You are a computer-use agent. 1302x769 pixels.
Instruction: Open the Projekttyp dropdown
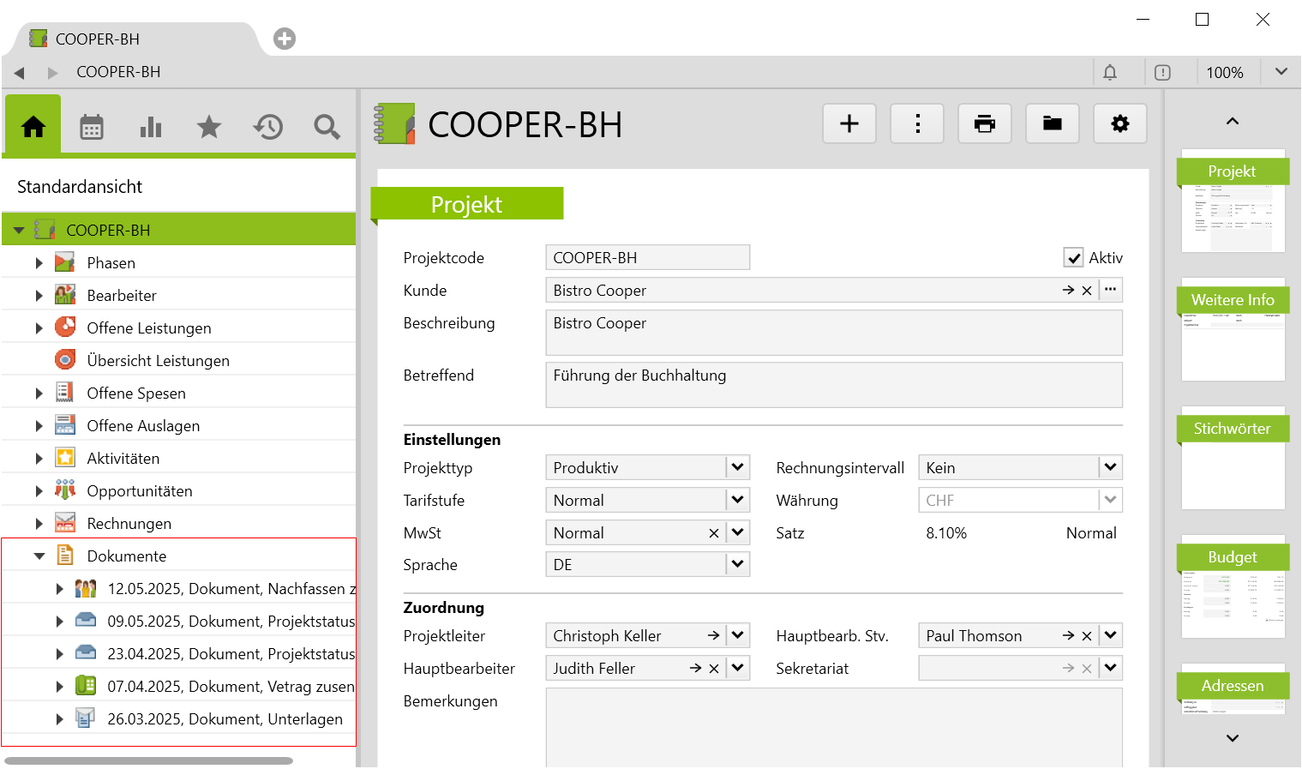click(737, 468)
